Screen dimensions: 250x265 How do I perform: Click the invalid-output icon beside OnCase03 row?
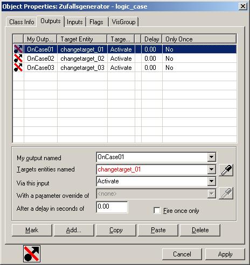pos(18,68)
